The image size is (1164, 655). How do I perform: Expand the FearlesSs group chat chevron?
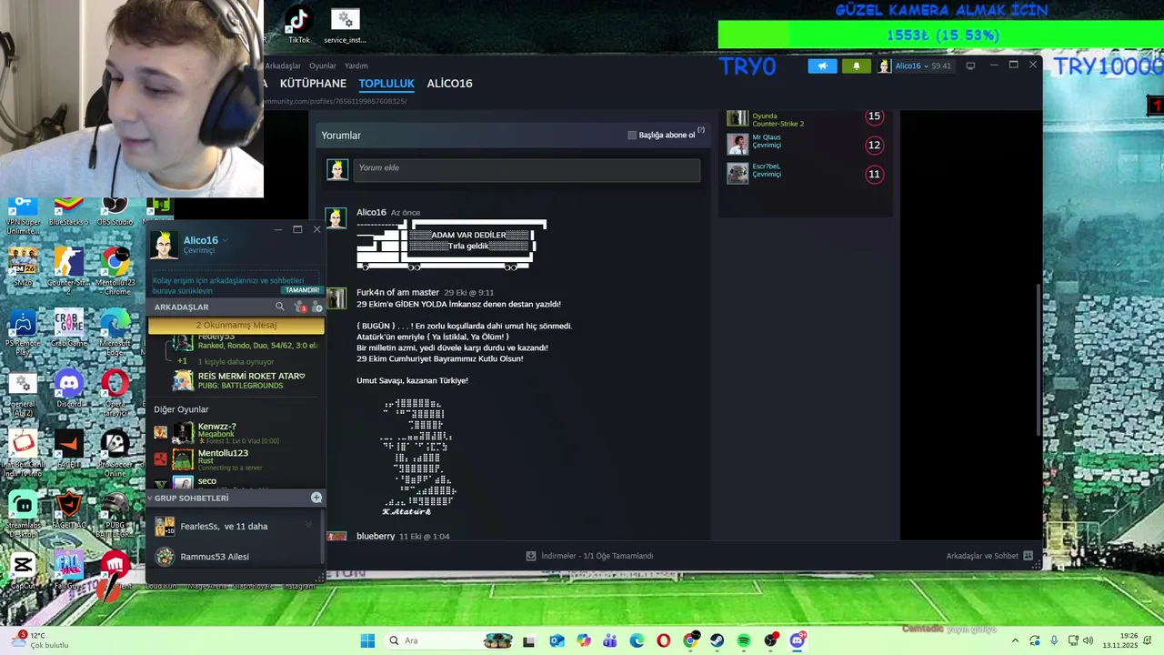coord(308,525)
